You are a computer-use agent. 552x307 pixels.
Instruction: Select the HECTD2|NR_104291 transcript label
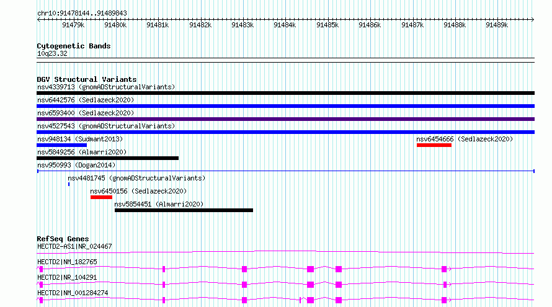67,277
